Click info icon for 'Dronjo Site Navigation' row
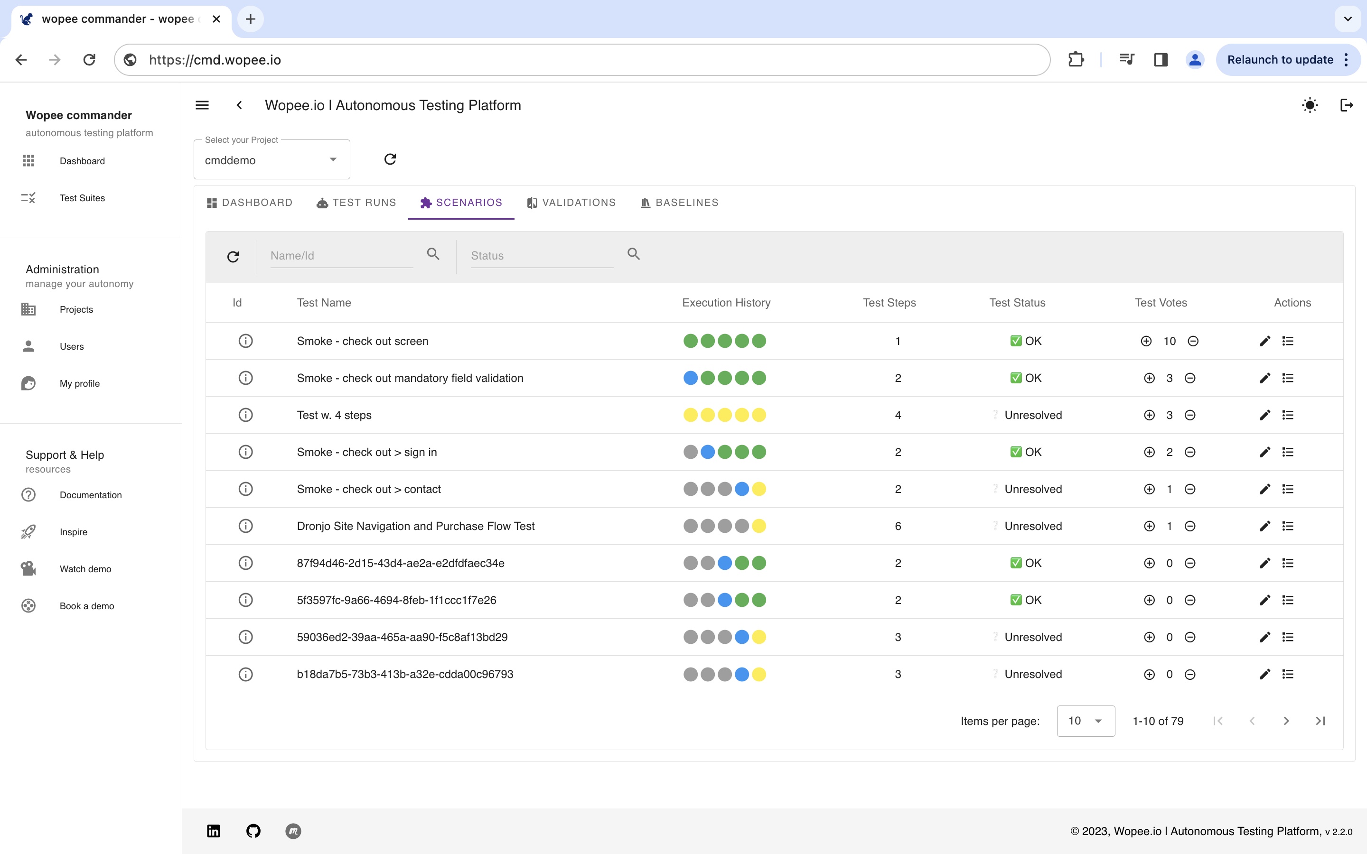The width and height of the screenshot is (1367, 854). 245,526
